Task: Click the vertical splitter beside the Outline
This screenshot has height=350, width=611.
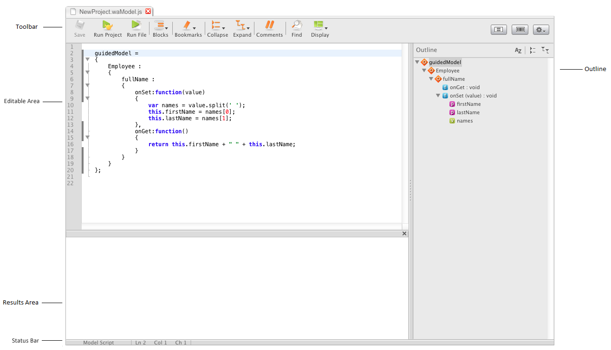Action: pos(410,190)
